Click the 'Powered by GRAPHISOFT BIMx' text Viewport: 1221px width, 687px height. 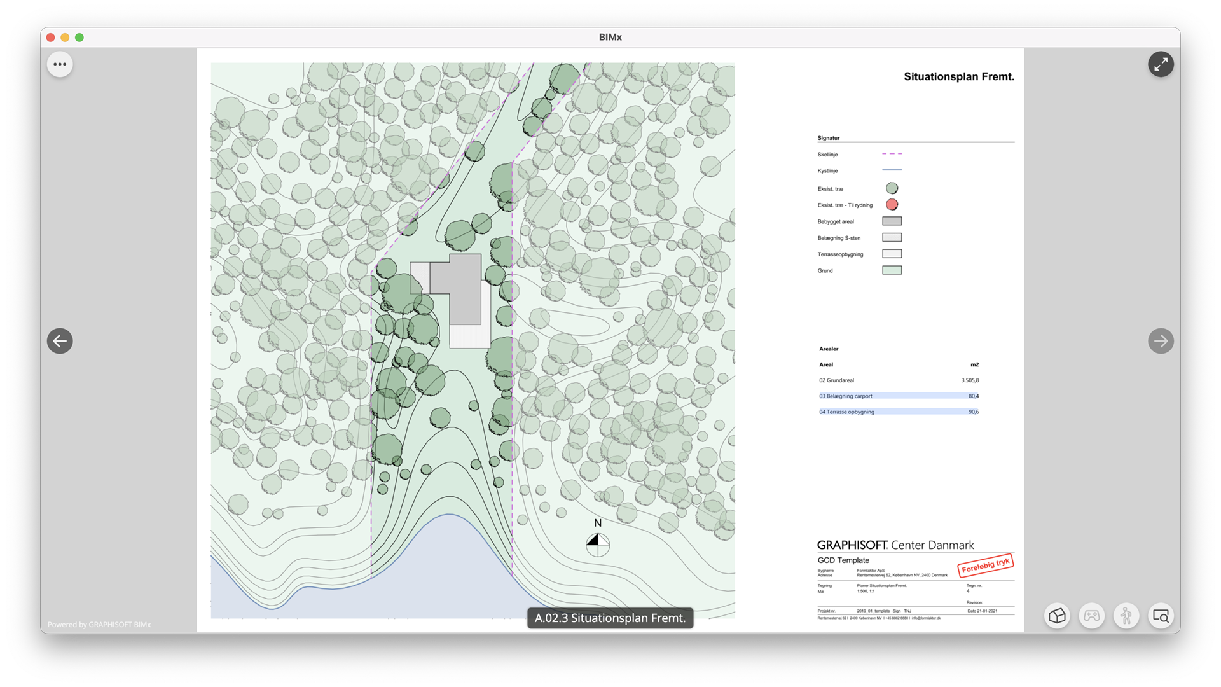pos(99,625)
